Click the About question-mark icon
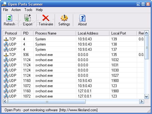This screenshot has width=152, height=114. pos(82,18)
